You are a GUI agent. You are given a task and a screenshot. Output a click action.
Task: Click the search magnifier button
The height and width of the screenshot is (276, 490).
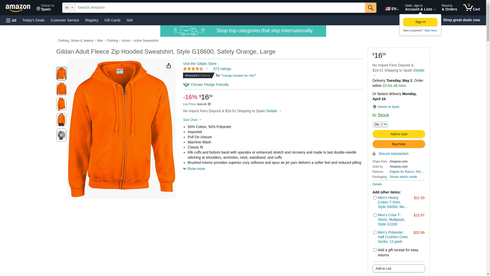point(370,8)
